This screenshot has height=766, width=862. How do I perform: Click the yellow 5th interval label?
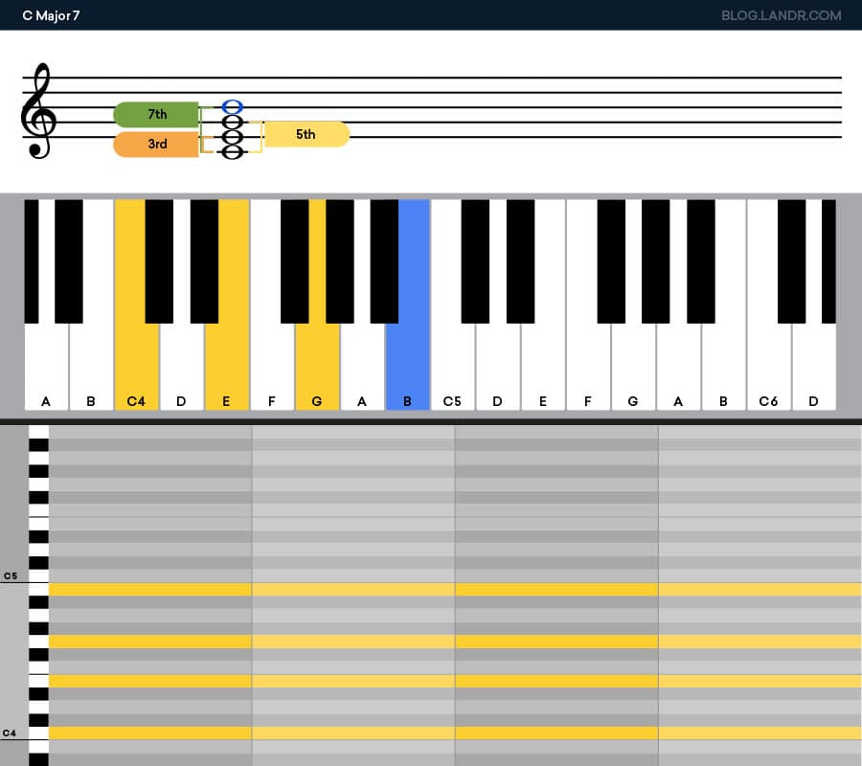click(304, 134)
